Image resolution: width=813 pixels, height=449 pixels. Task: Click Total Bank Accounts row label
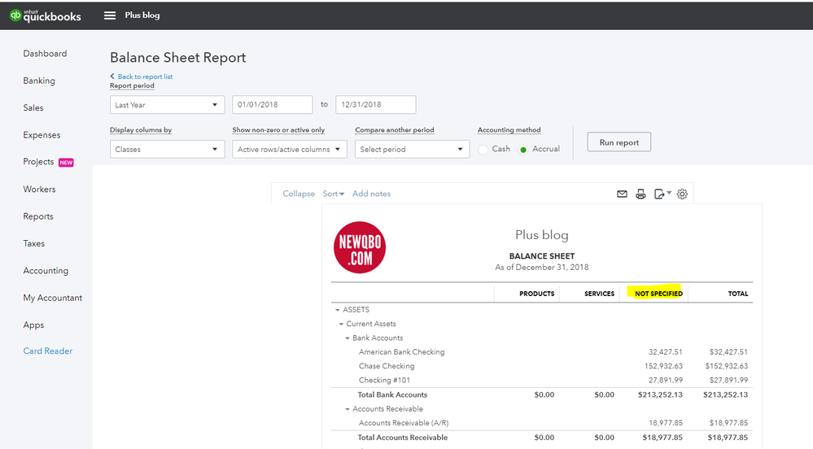(x=392, y=395)
